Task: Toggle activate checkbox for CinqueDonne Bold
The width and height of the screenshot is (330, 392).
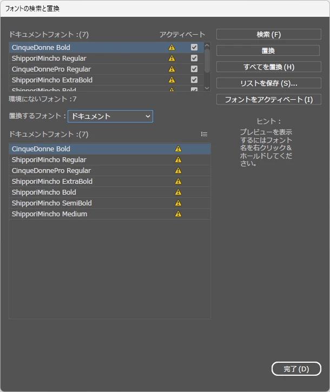Action: [194, 47]
